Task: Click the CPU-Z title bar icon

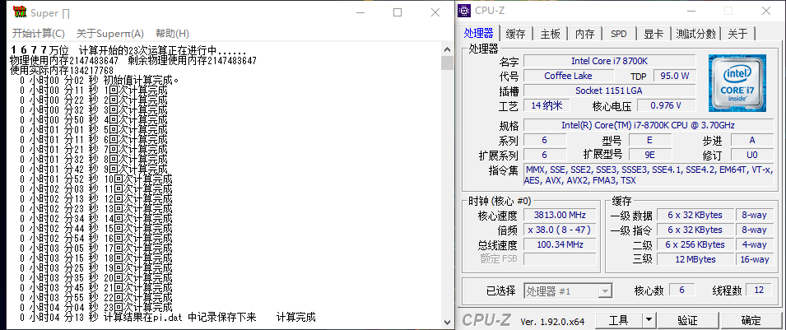Action: click(x=465, y=11)
